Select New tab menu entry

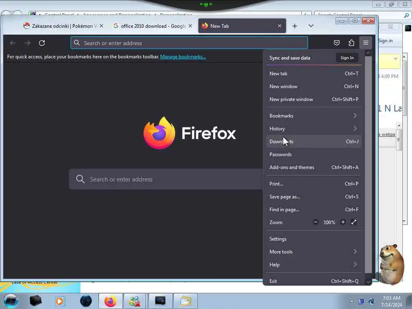tap(314, 74)
